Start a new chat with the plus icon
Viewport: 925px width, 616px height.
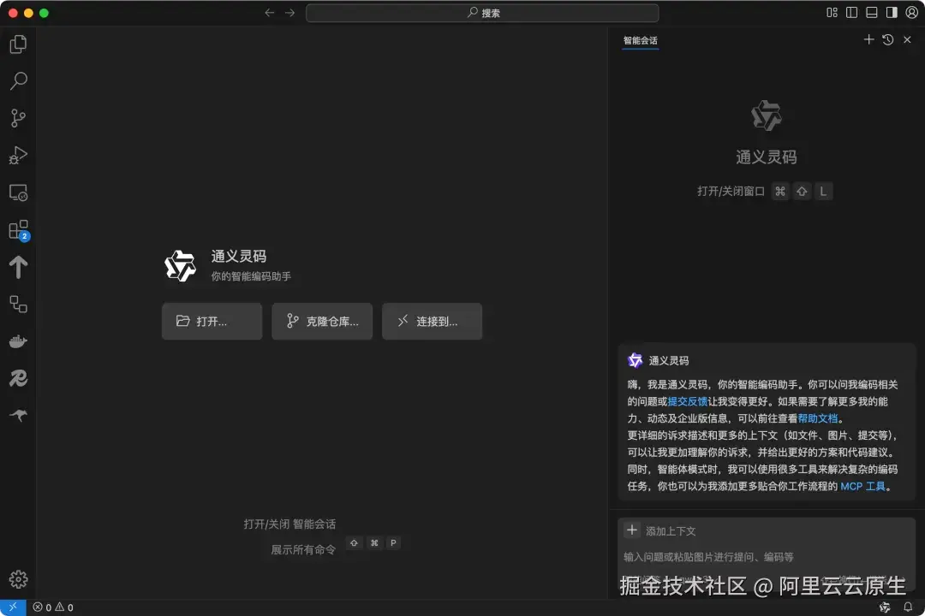[x=868, y=39]
